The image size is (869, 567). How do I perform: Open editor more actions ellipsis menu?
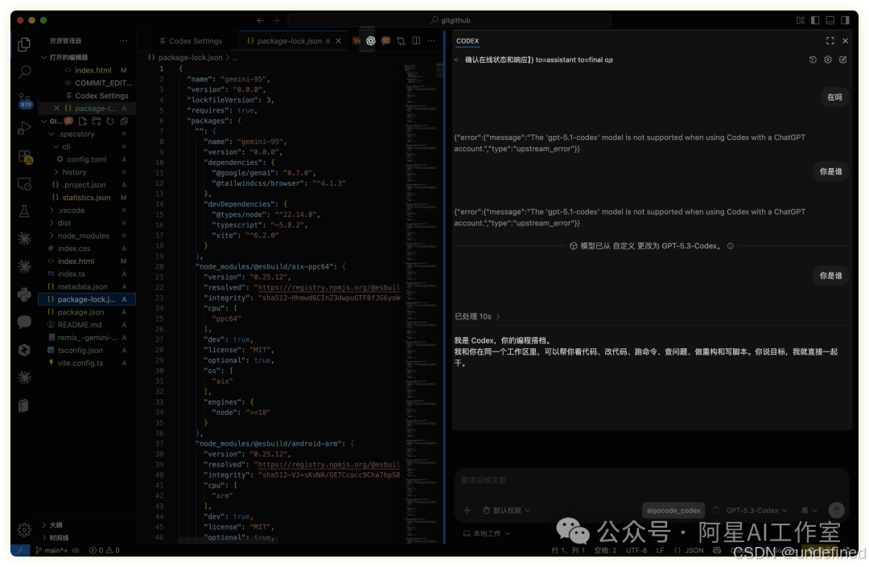click(x=431, y=41)
